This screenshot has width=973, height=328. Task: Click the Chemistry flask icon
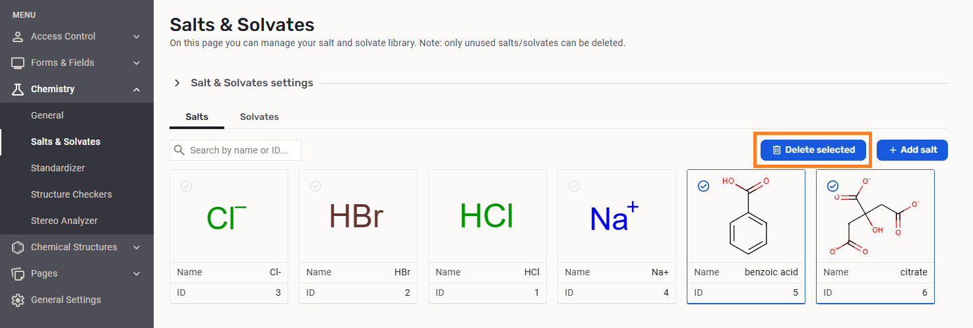(x=18, y=89)
